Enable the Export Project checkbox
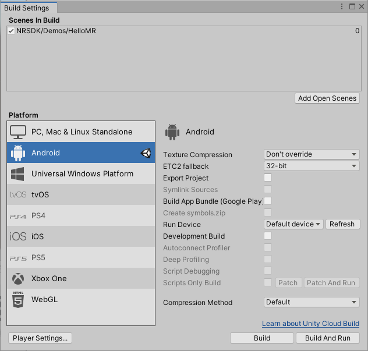Screen dimensions: 368x351 coord(268,178)
